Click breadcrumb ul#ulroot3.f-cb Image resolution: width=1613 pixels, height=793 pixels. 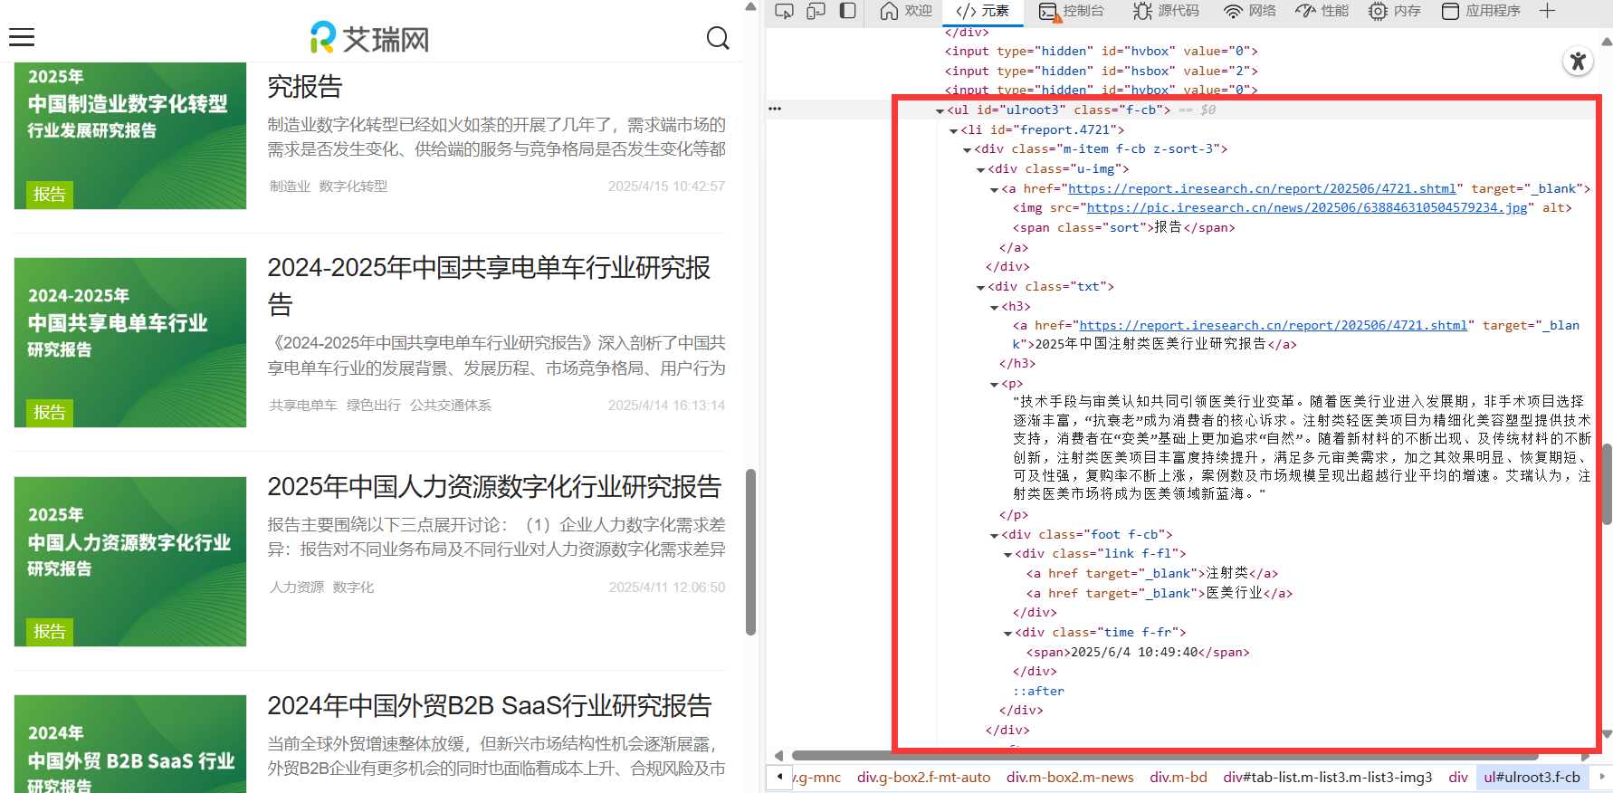pyautogui.click(x=1532, y=777)
